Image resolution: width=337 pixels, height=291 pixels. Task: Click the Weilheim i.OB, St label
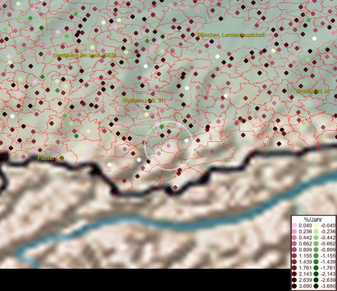click(143, 100)
